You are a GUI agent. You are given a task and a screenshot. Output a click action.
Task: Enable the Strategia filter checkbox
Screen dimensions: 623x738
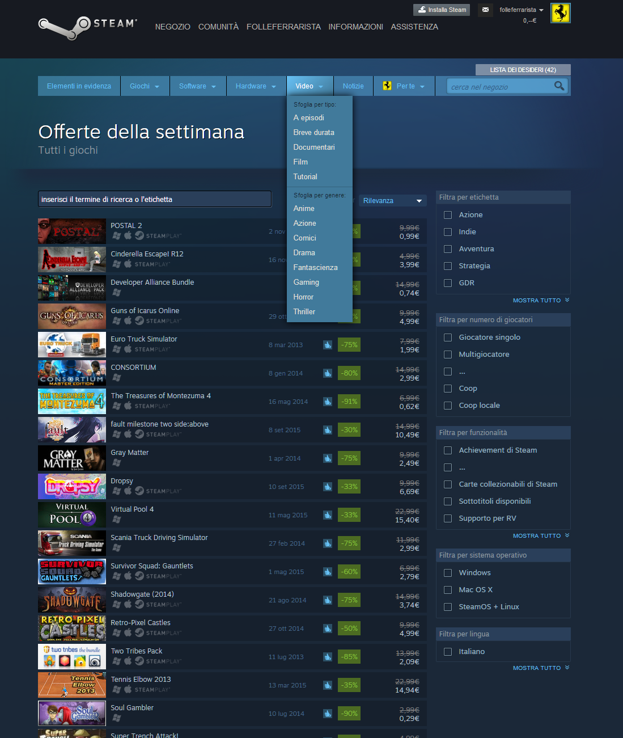pyautogui.click(x=448, y=266)
